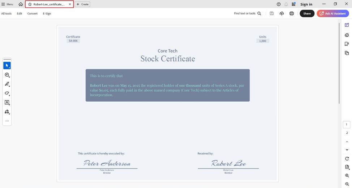Click the units value 1,000

pyautogui.click(x=263, y=41)
